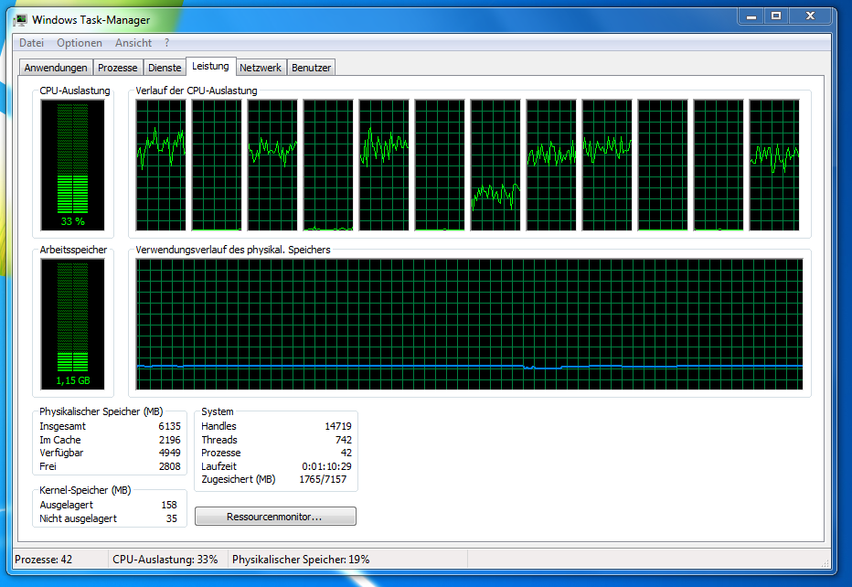Open the Ansicht menu
Screen dimensions: 852x587
pos(133,42)
